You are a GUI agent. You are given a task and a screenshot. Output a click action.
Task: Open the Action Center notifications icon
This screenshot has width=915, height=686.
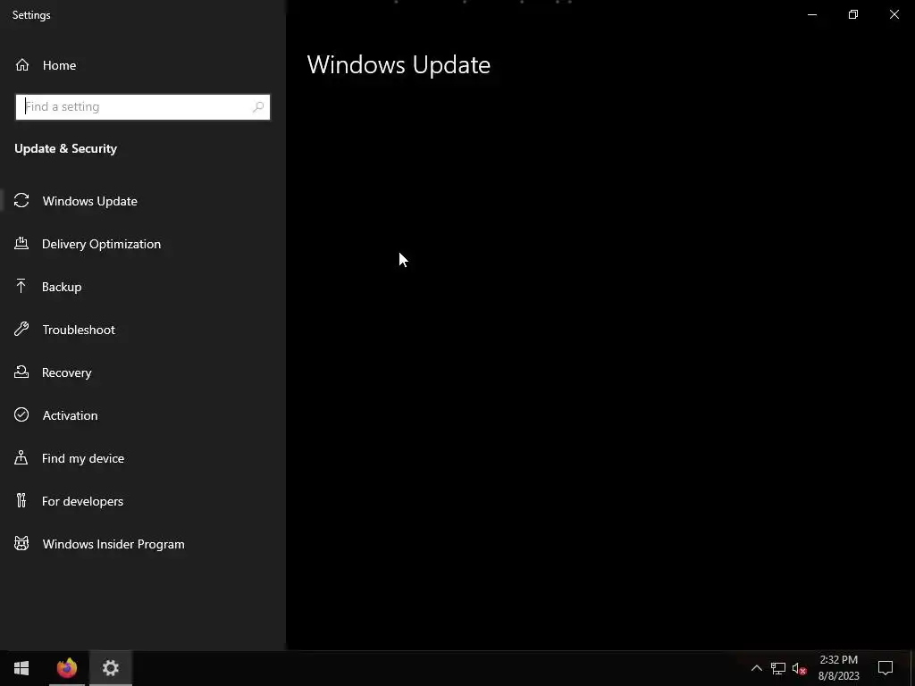(x=886, y=668)
